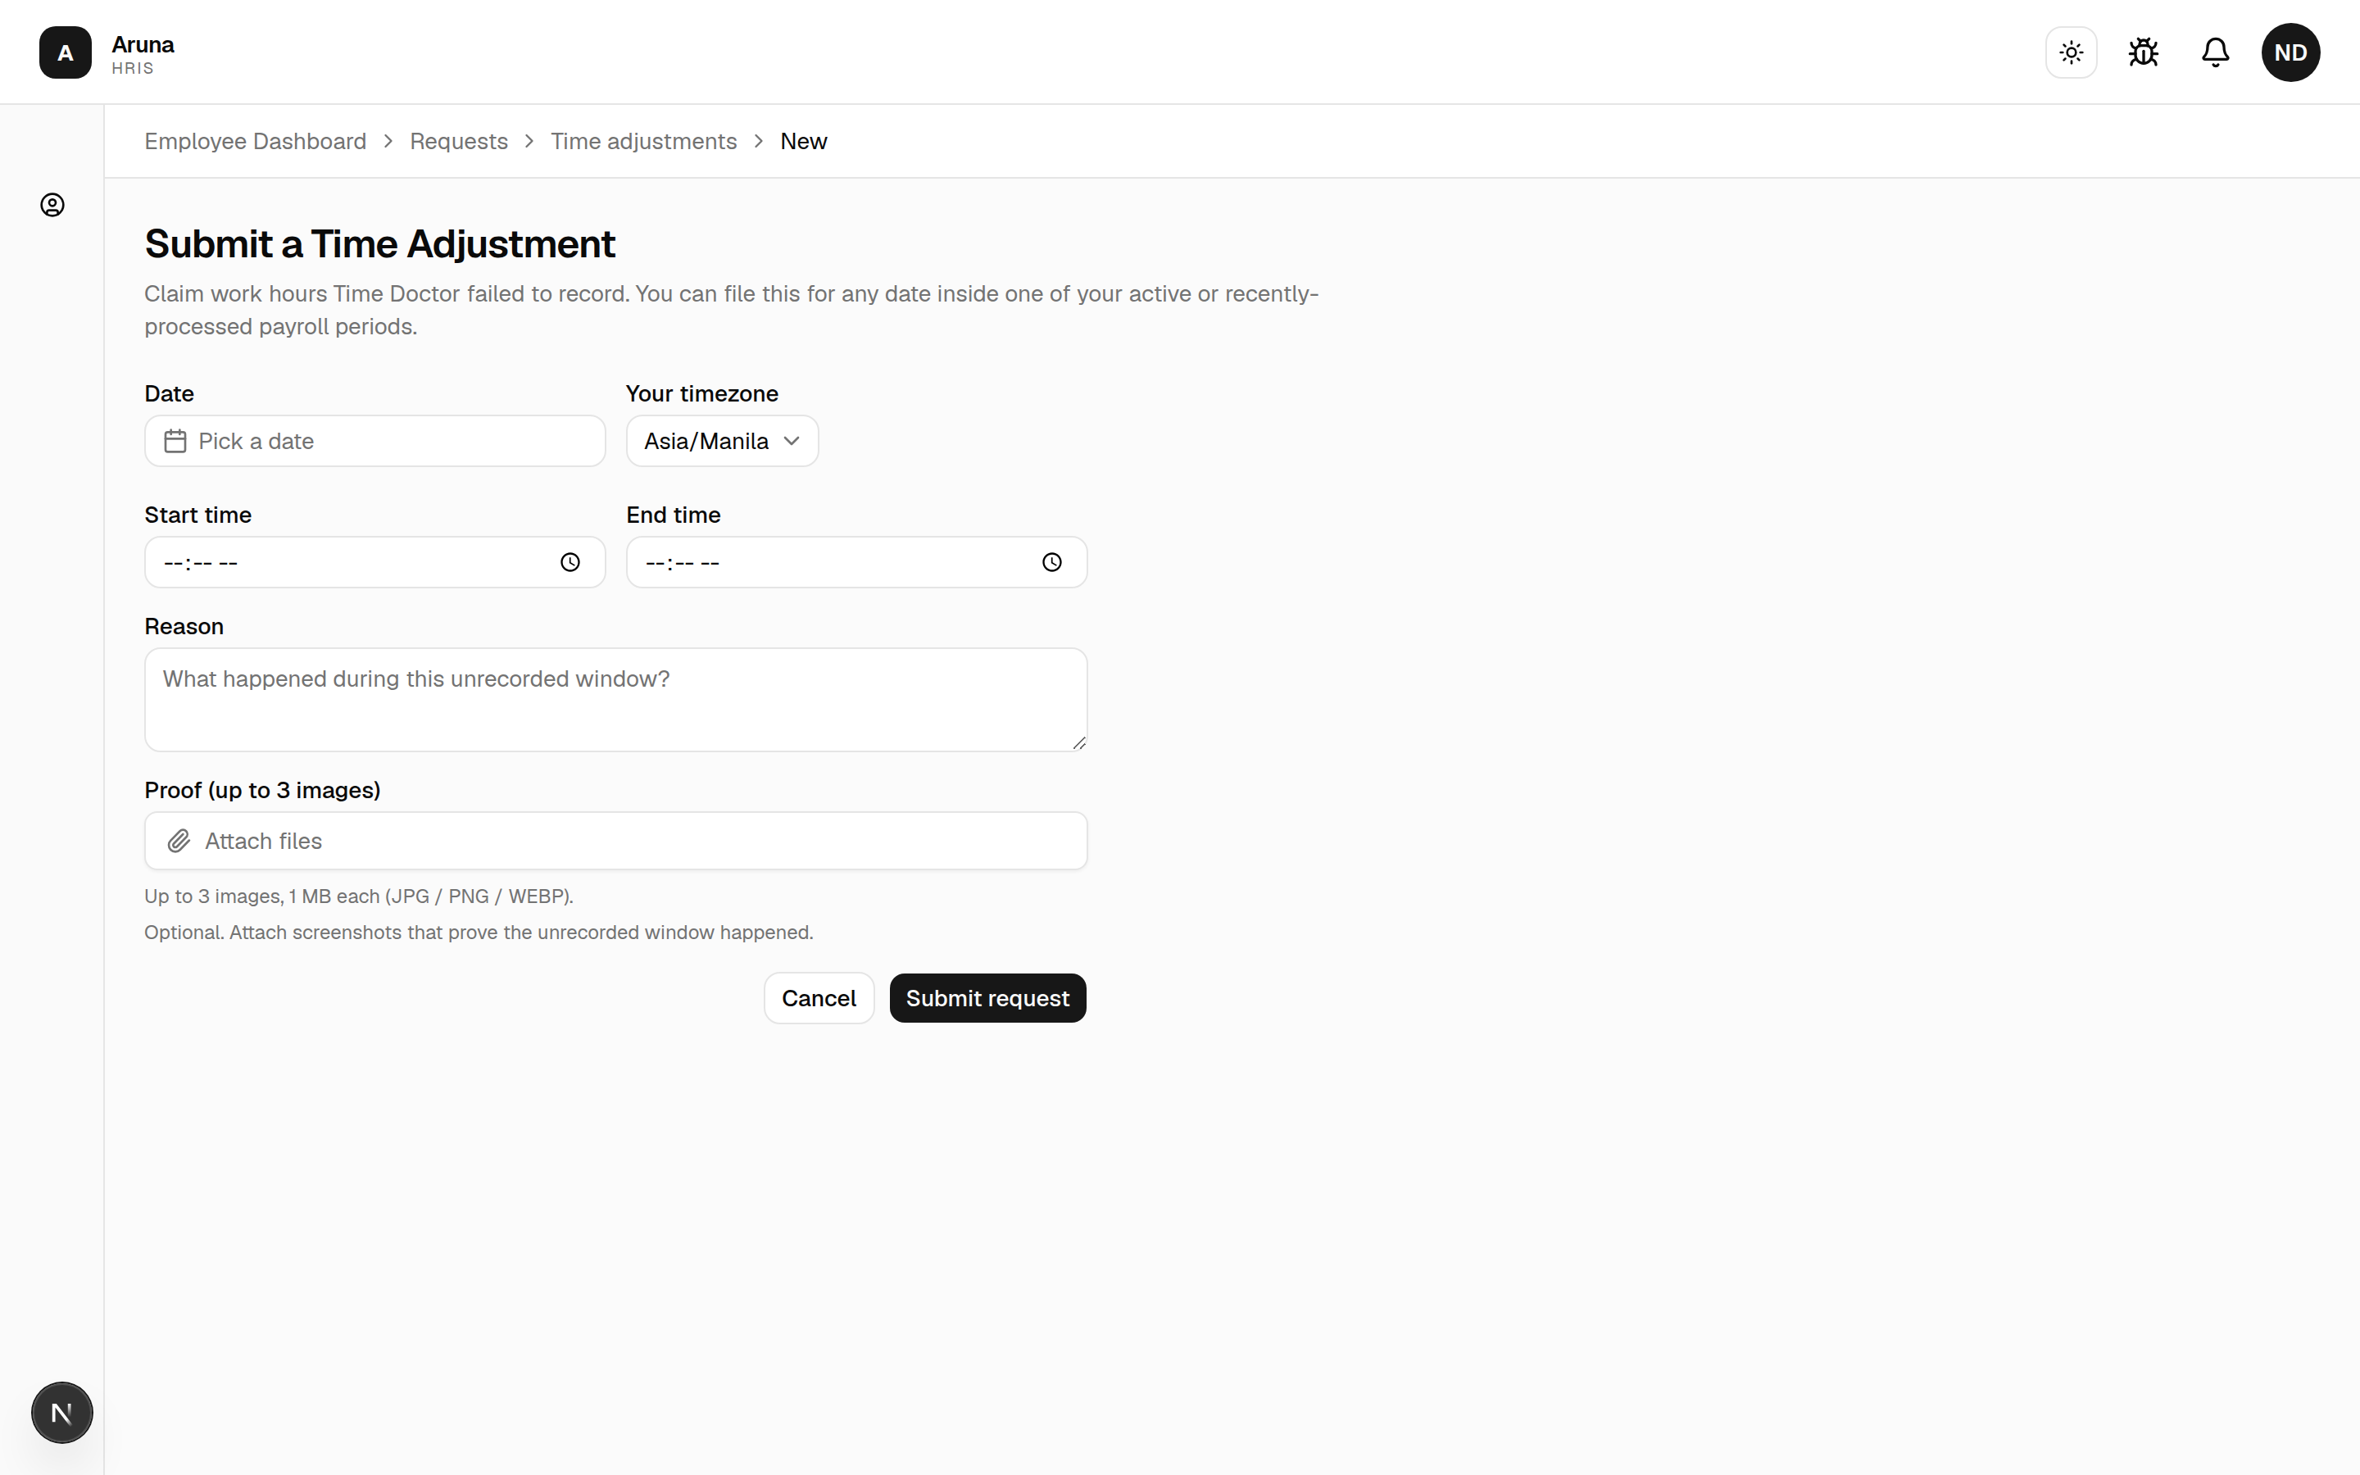
Task: Click the Your timezone label
Action: tap(702, 394)
